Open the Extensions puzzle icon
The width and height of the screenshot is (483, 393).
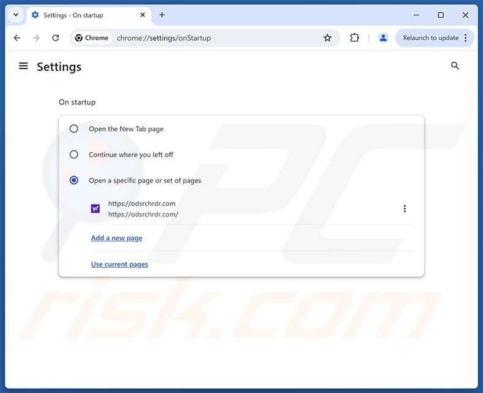point(354,38)
